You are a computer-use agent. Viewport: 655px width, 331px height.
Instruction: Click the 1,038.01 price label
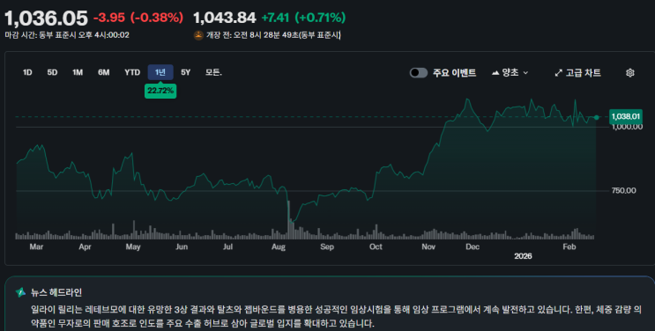pyautogui.click(x=626, y=116)
